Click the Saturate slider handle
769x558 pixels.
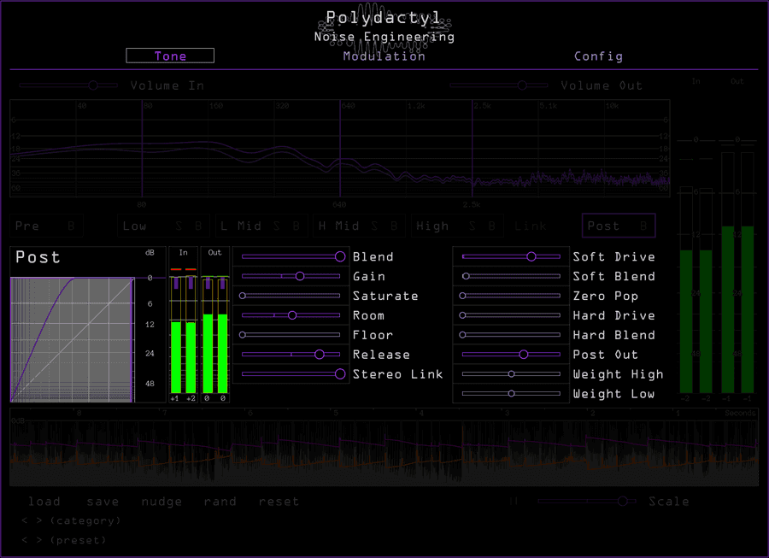[243, 296]
